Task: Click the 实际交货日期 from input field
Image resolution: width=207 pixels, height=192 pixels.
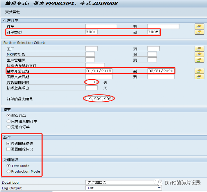Action: 99,77
